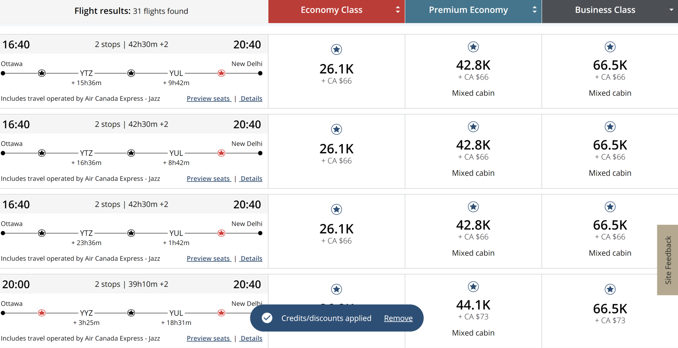This screenshot has width=678, height=348.
Task: Sort results by Economy Class arrows
Action: pos(398,10)
